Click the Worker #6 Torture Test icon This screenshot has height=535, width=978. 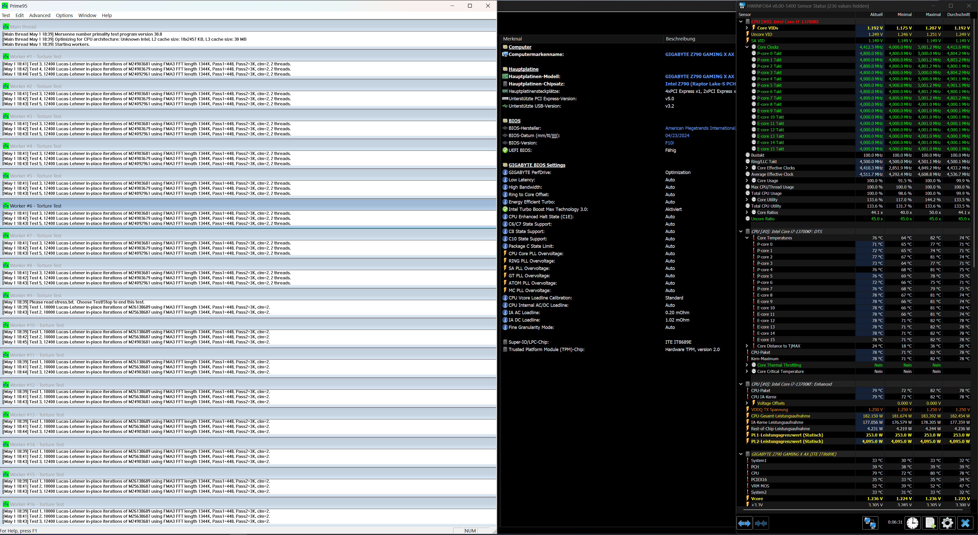6,206
